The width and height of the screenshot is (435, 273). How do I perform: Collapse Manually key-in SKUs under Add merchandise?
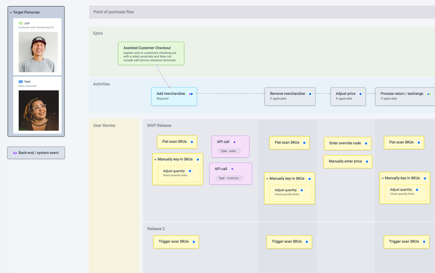156,160
